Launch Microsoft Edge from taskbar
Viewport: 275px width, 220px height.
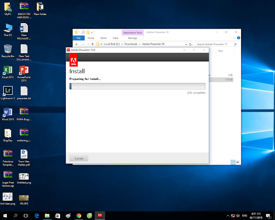37,216
